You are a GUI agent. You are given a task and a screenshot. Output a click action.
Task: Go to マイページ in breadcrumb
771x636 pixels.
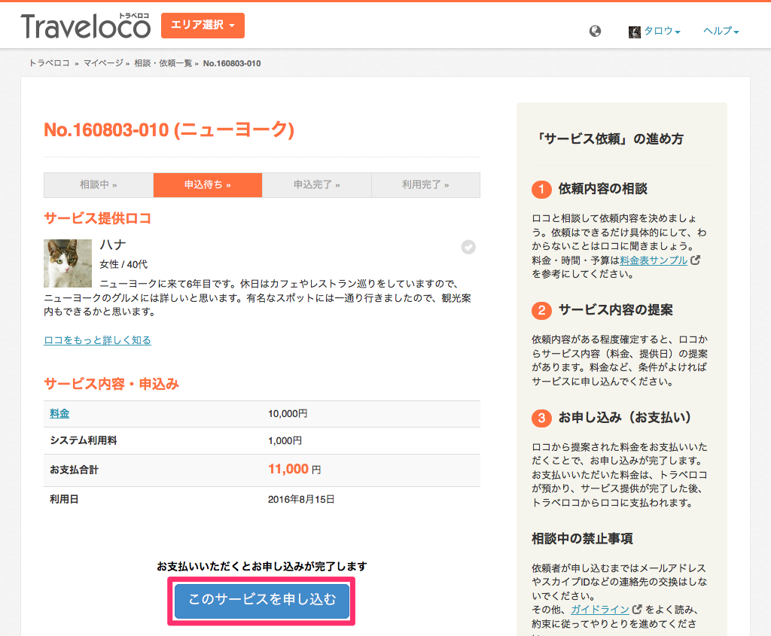click(x=103, y=63)
